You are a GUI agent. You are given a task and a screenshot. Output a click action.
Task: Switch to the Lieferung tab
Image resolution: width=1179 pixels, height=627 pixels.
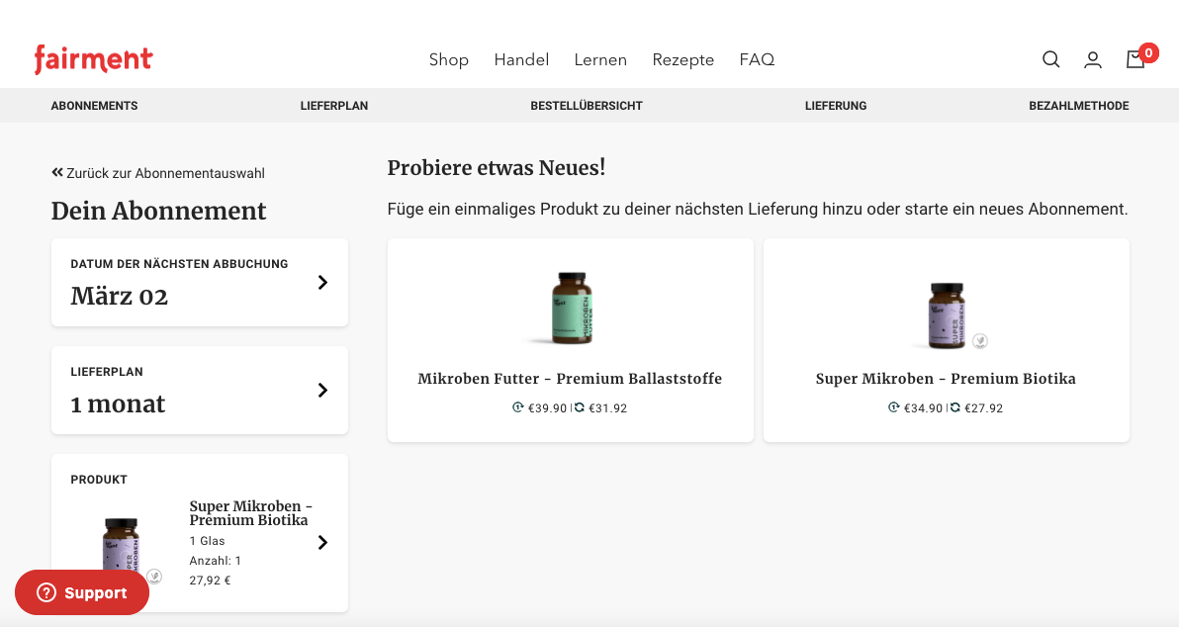pyautogui.click(x=836, y=106)
